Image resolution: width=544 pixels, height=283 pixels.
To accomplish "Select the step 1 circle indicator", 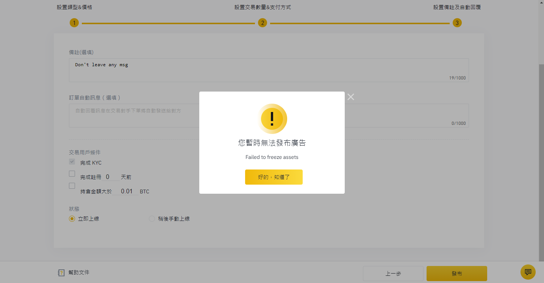I will click(x=74, y=23).
